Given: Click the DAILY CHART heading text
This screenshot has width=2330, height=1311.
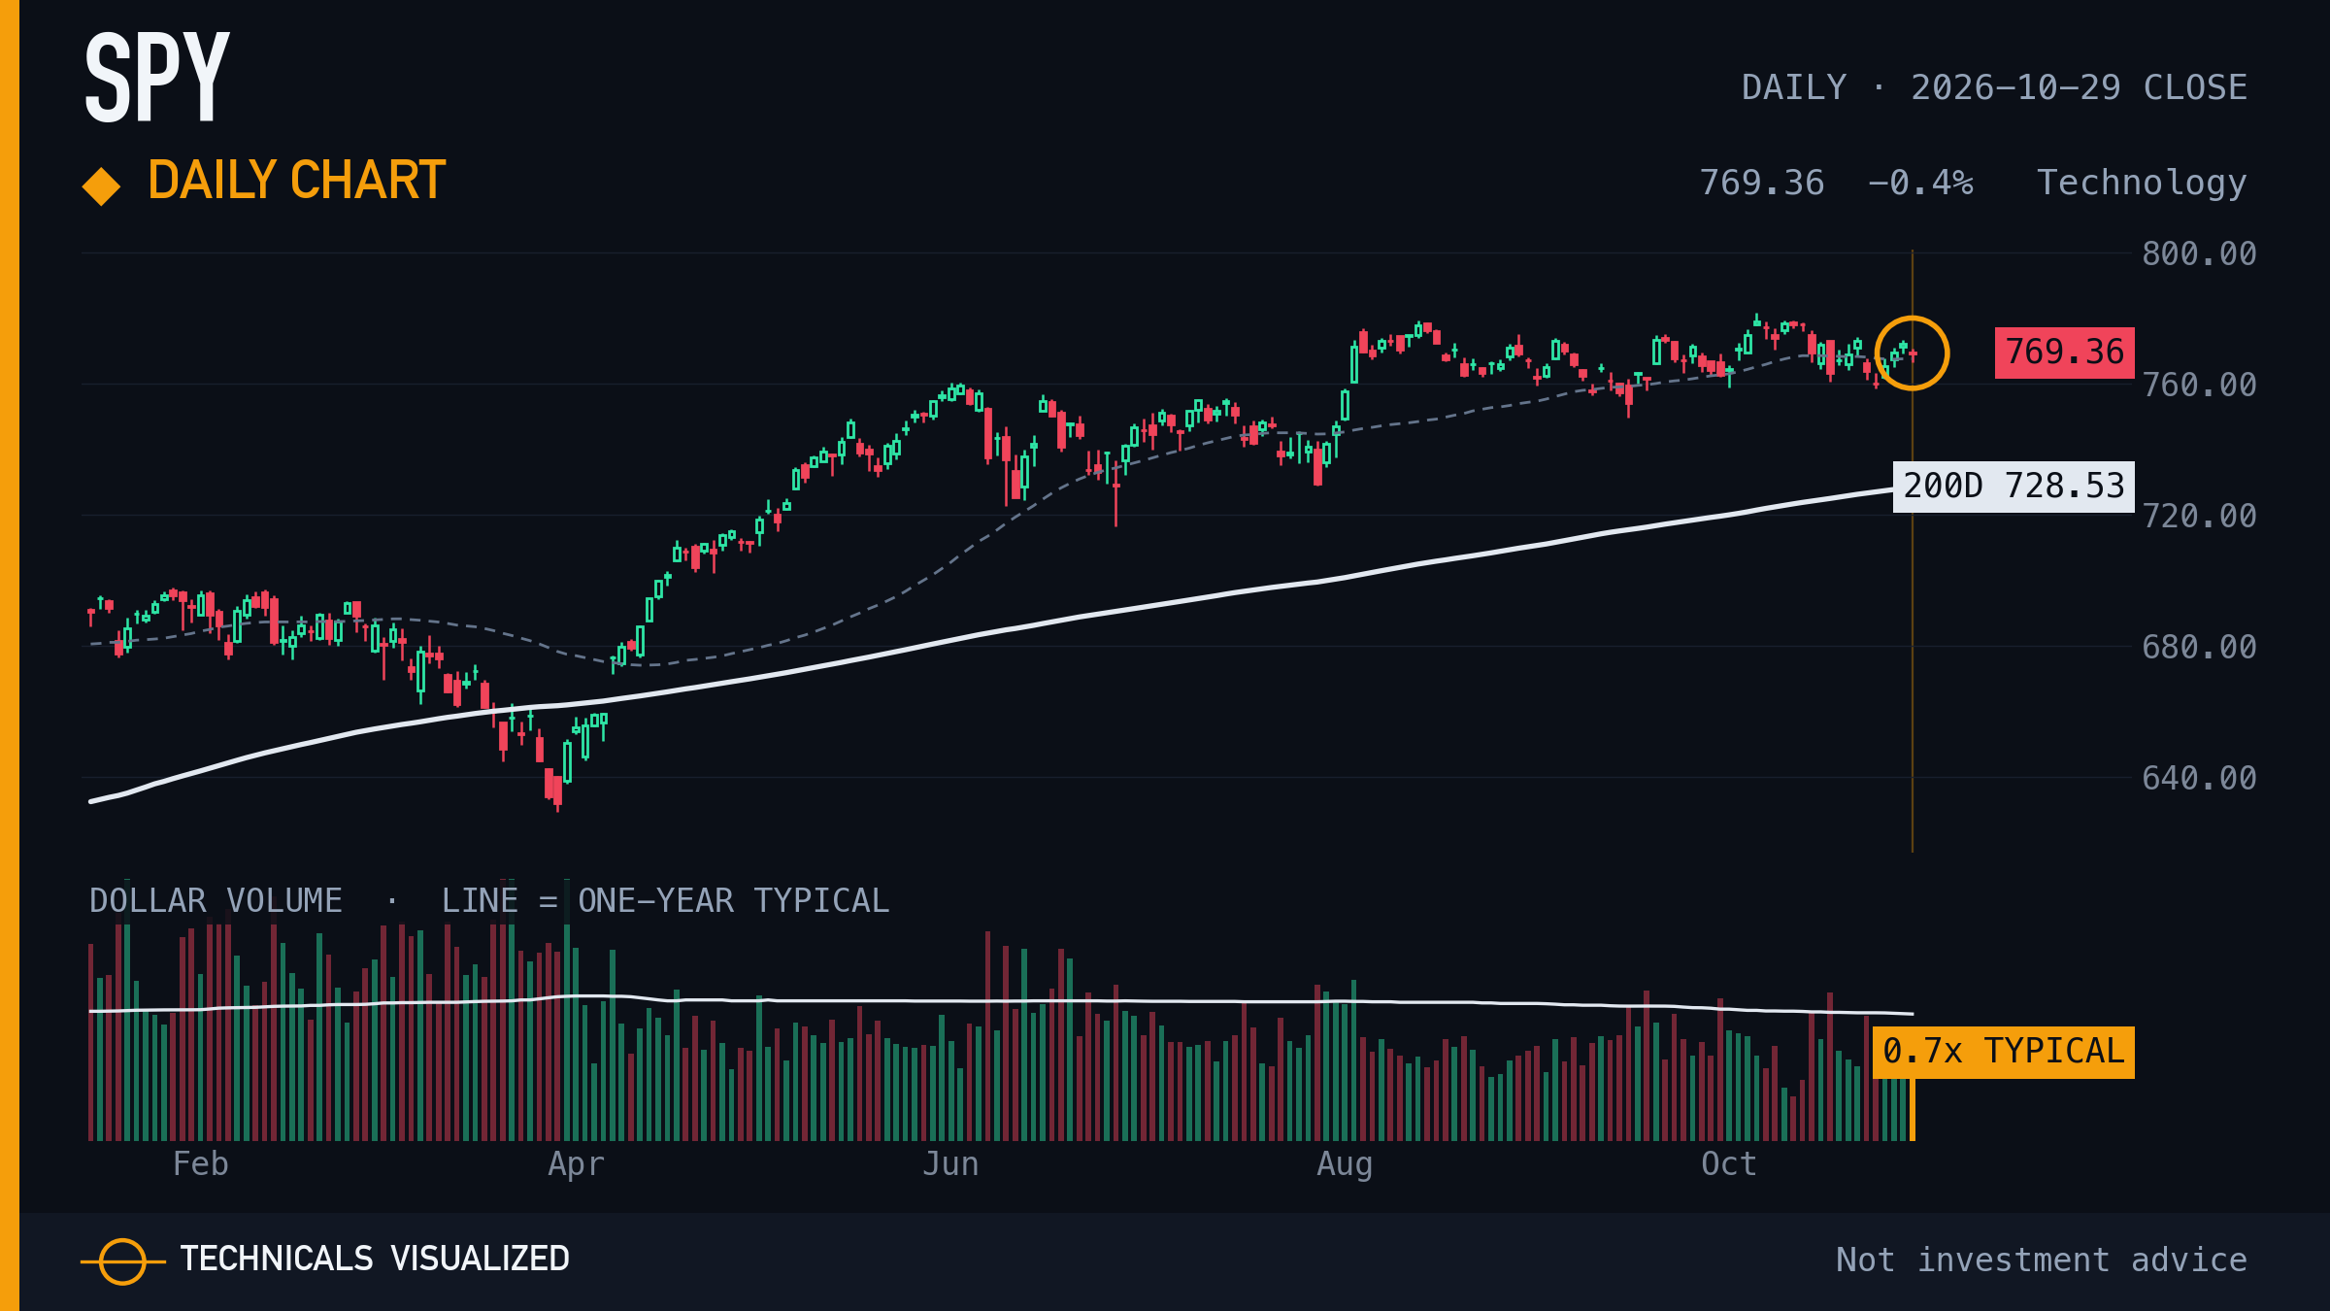Looking at the screenshot, I should (297, 181).
